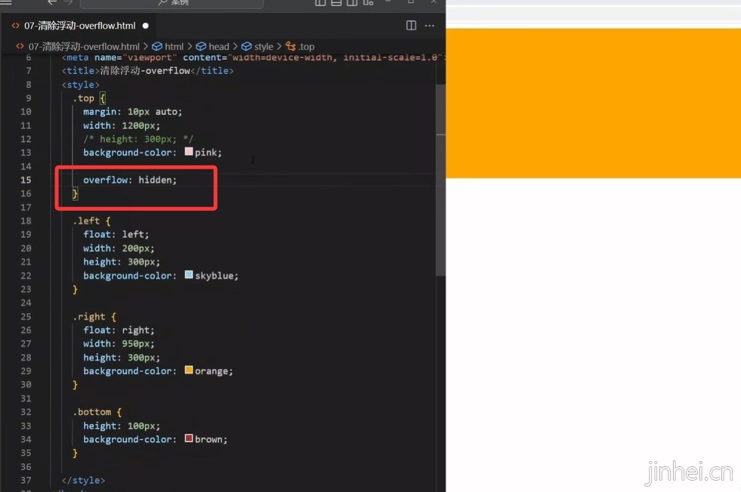Click the "float: left;" line
The image size is (741, 492).
[116, 234]
